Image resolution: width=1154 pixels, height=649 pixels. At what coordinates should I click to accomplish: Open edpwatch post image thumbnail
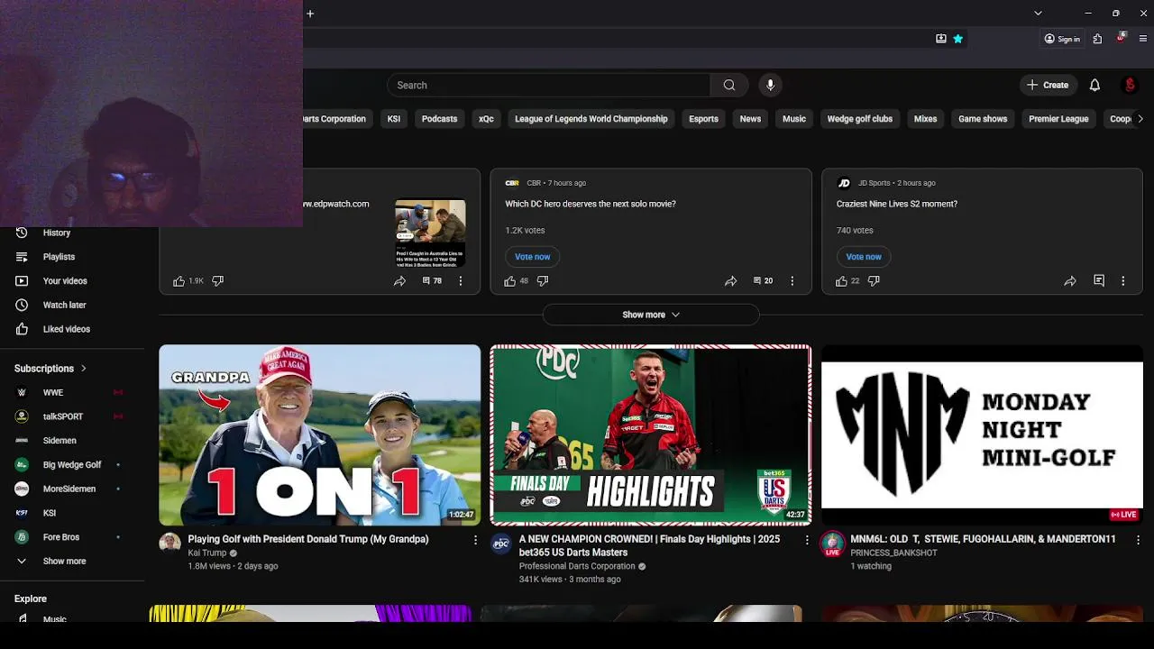[x=431, y=233]
